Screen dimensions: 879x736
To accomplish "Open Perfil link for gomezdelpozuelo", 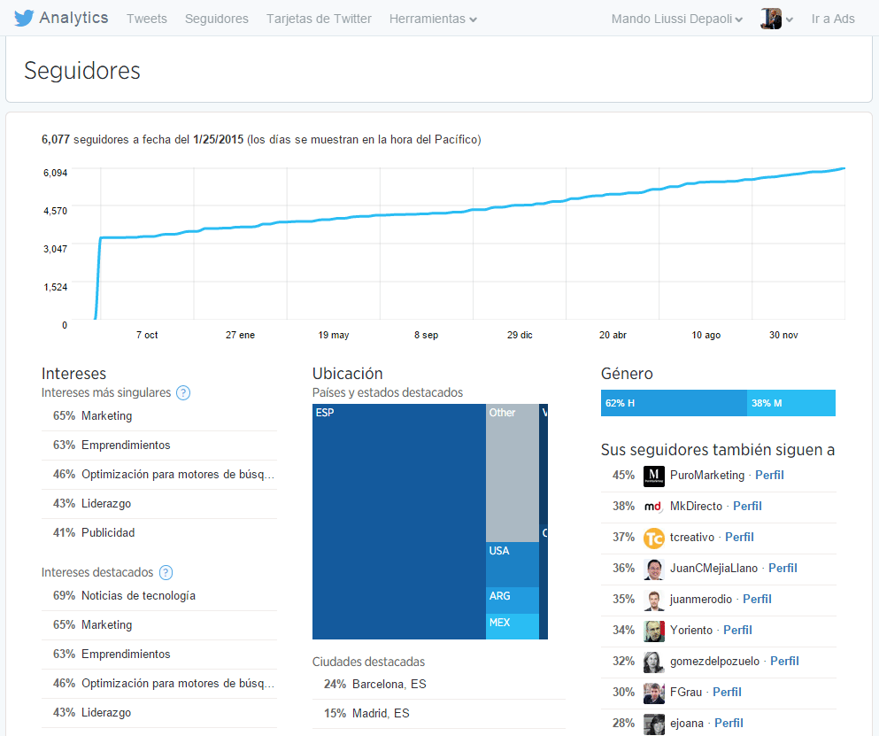I will 784,662.
